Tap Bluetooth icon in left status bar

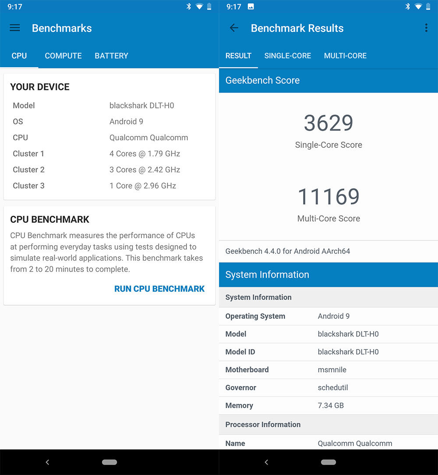[189, 7]
